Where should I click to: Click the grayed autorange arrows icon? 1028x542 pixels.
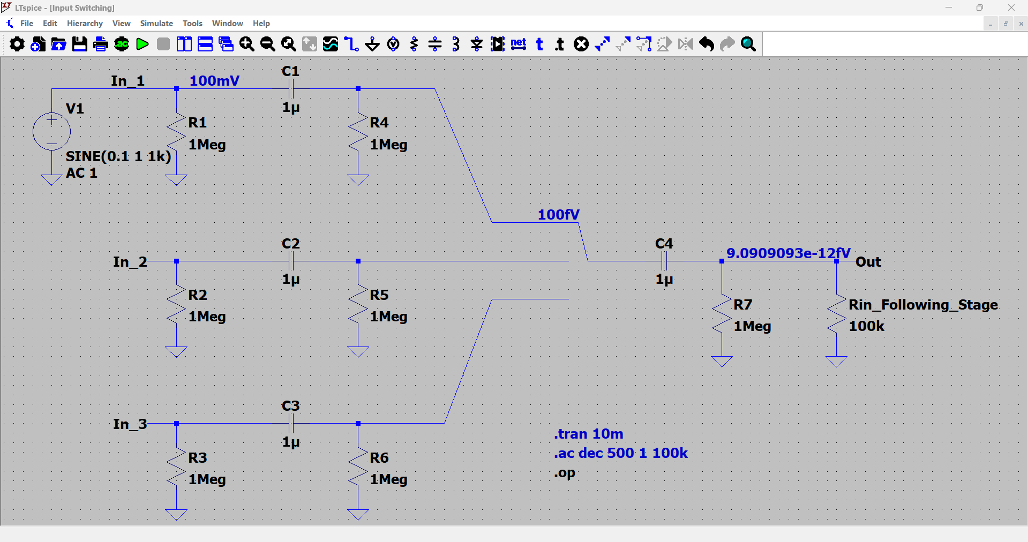point(310,44)
